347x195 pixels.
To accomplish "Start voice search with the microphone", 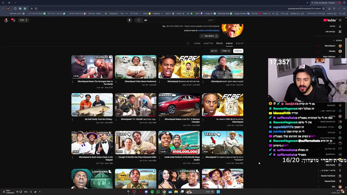I will point(129,20).
